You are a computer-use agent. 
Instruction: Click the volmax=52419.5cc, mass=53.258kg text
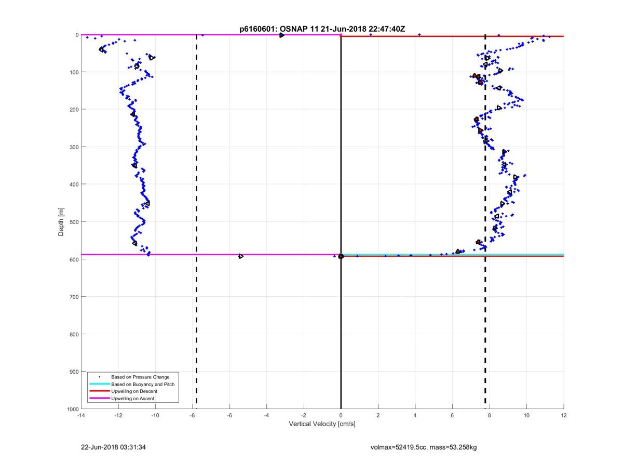pyautogui.click(x=424, y=447)
